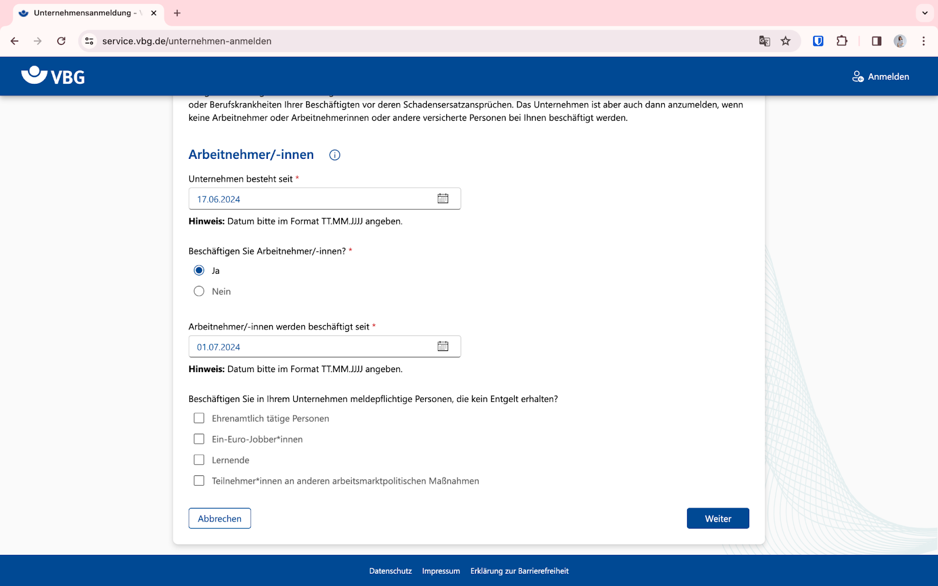Image resolution: width=938 pixels, height=586 pixels.
Task: Click the 'Unternehmen besteht seit' label
Action: (240, 179)
